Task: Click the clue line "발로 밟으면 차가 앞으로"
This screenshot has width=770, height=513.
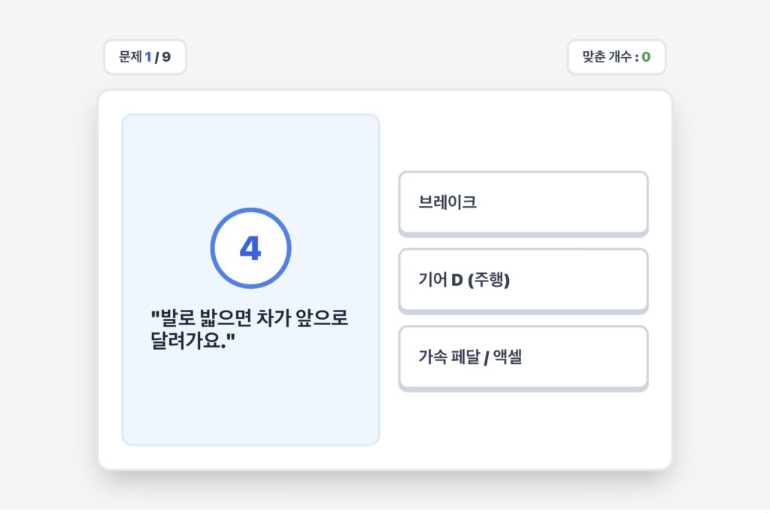Action: [x=250, y=319]
